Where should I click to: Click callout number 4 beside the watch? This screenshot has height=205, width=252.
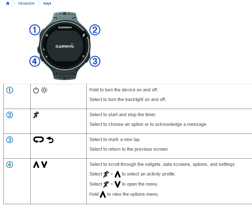35,61
